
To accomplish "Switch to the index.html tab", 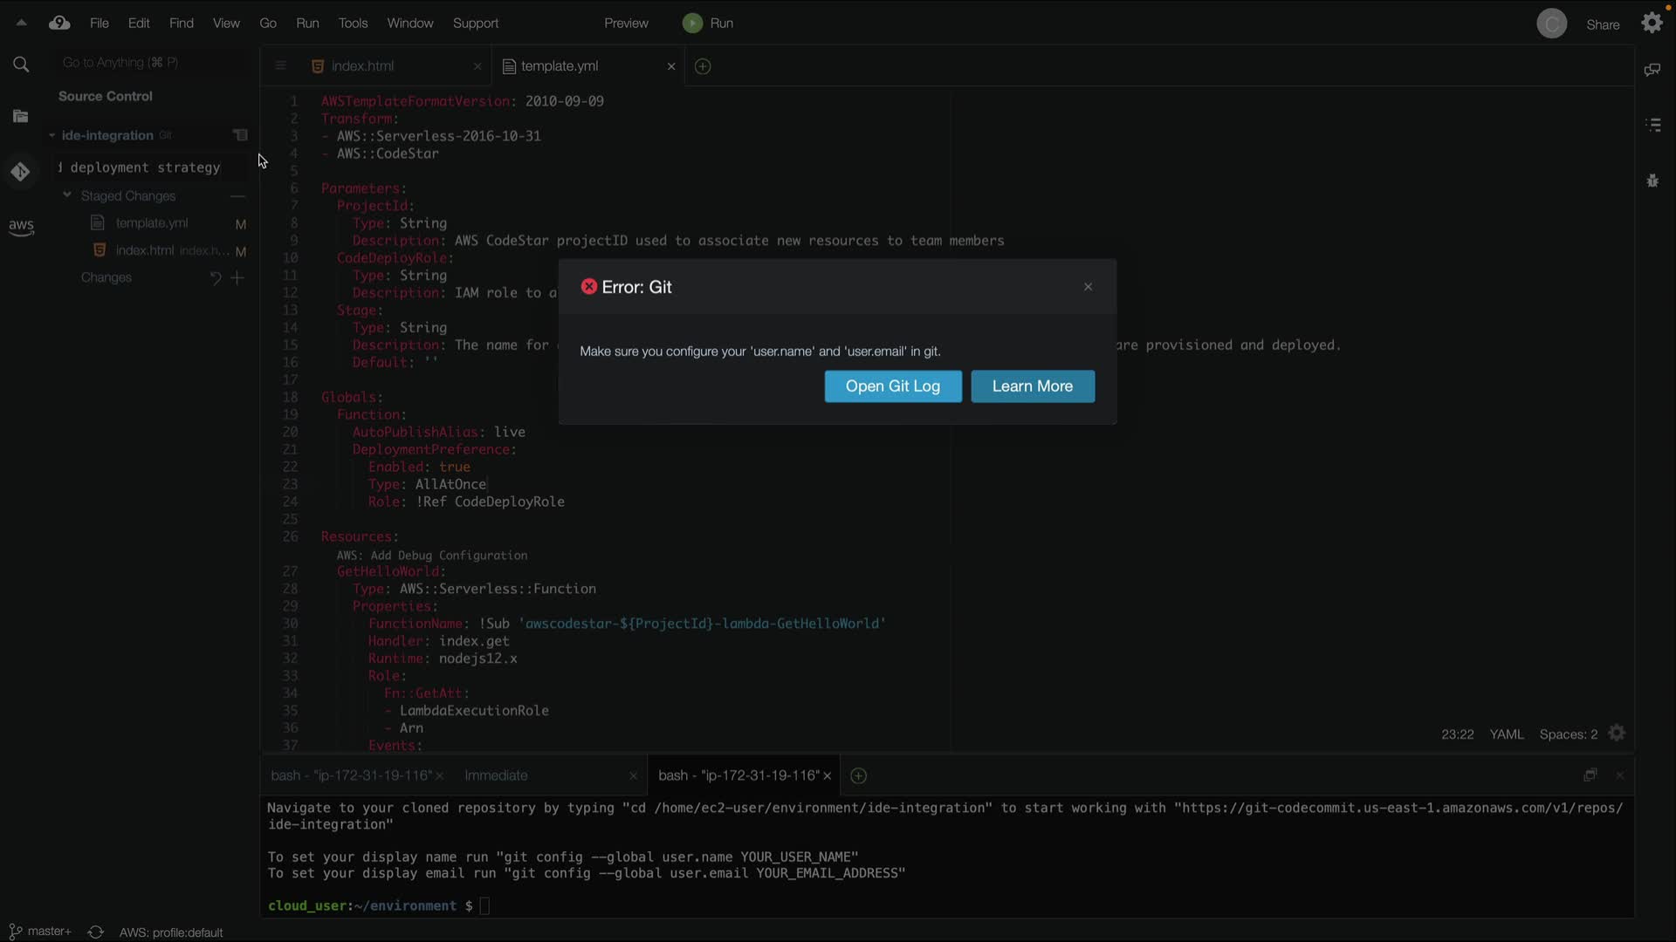I will point(362,66).
